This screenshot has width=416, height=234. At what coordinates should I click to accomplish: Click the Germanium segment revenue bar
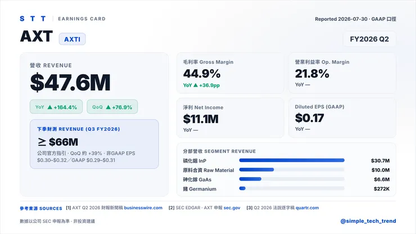tap(292, 188)
